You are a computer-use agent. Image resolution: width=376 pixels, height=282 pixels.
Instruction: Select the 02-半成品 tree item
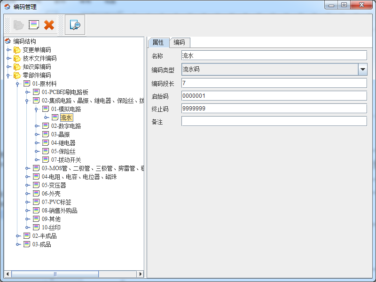coord(44,236)
